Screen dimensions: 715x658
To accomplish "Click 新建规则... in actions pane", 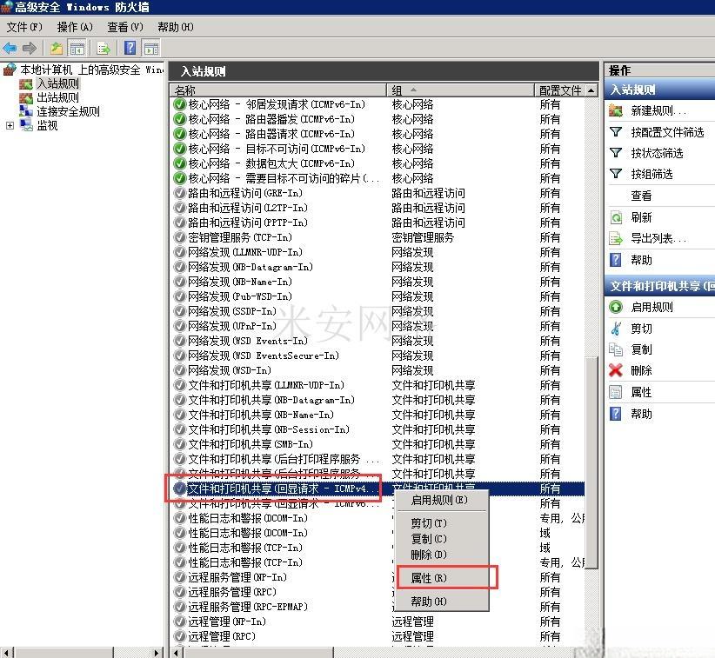I will coord(658,110).
